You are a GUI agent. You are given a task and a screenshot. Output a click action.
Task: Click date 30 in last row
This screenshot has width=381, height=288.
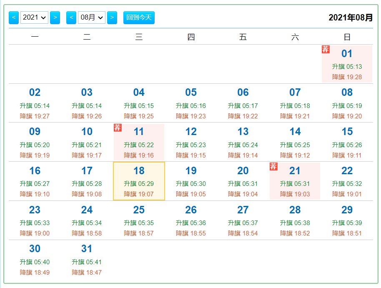[x=35, y=260]
